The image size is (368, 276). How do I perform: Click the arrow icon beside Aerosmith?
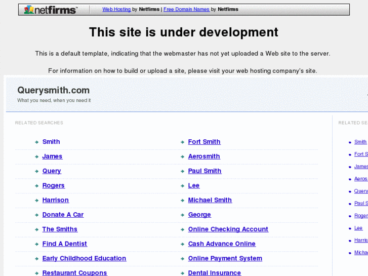click(x=182, y=156)
